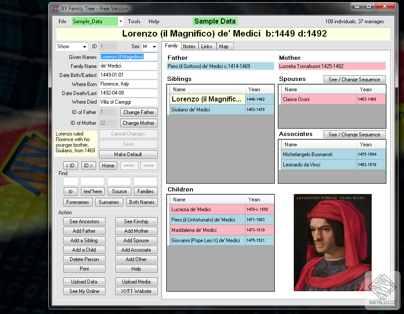Click the Upload Media button
The height and width of the screenshot is (314, 404).
click(136, 282)
